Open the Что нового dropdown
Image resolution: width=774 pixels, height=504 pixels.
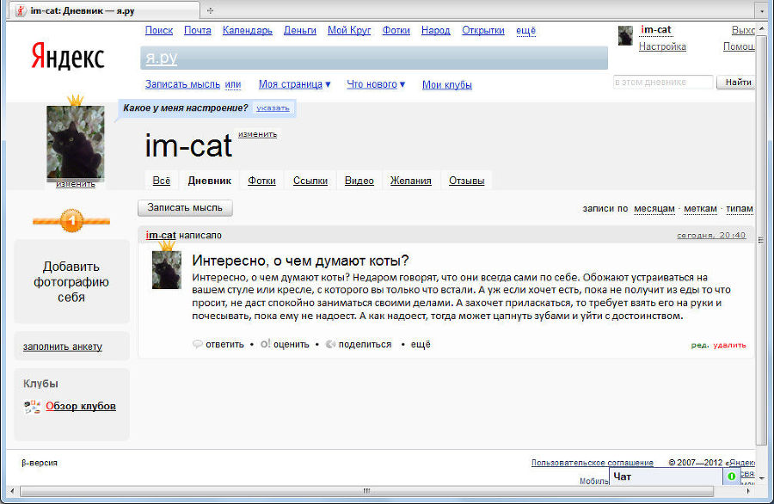(370, 85)
